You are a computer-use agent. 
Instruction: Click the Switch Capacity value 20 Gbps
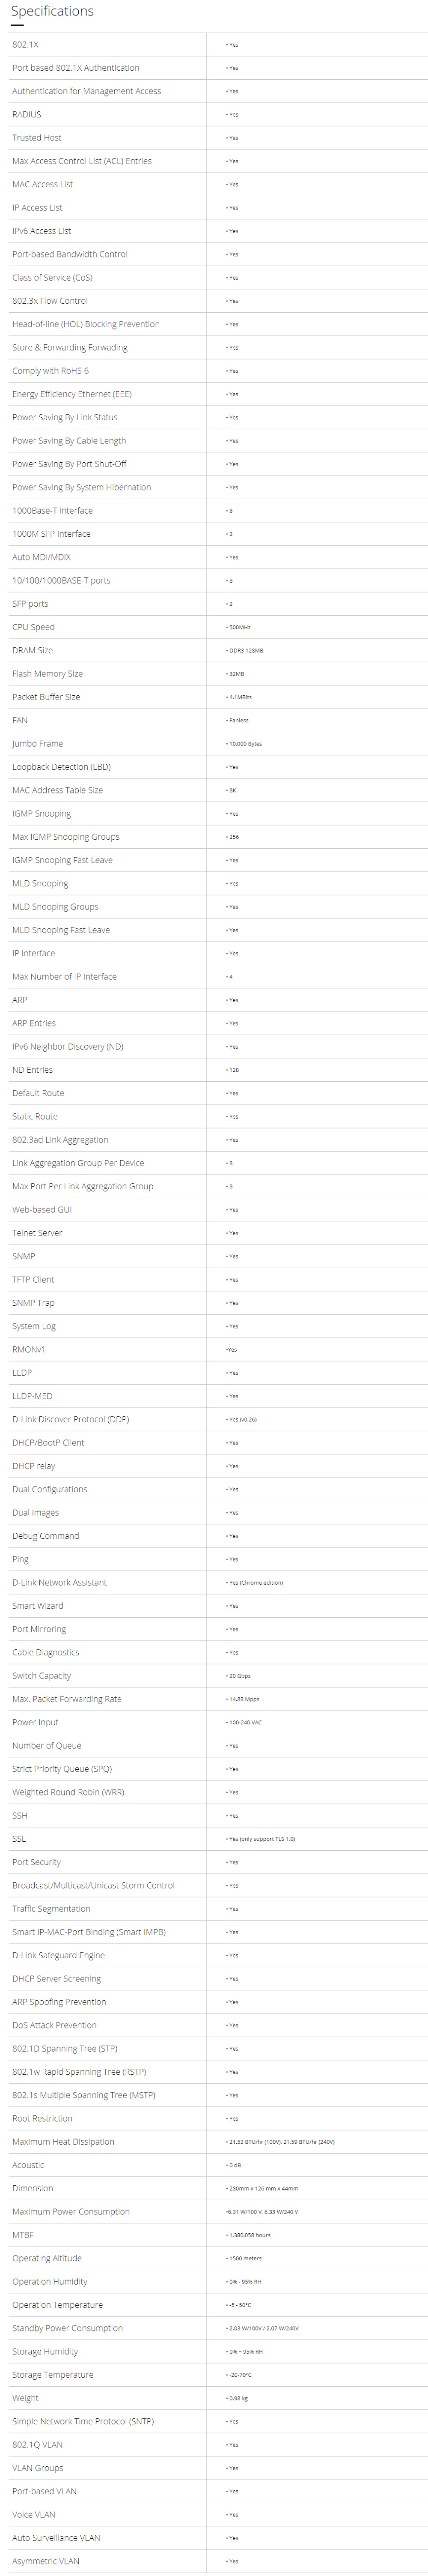(240, 1676)
